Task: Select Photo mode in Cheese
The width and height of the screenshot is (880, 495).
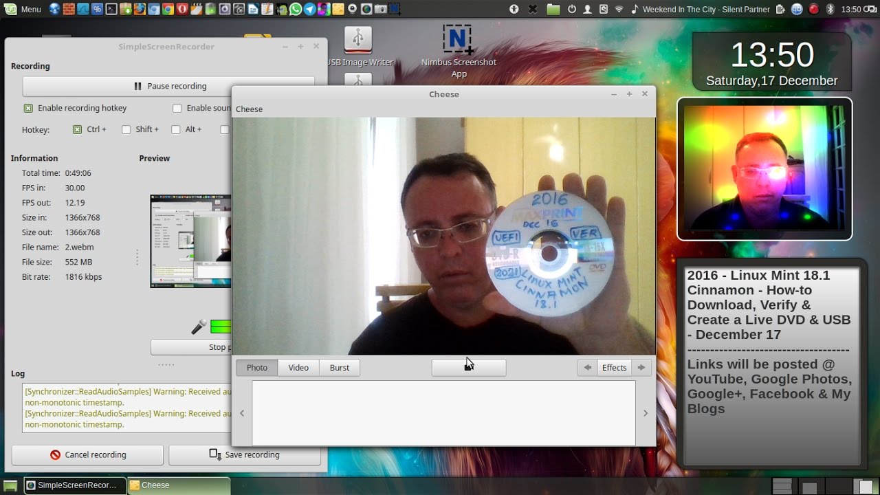Action: [257, 368]
